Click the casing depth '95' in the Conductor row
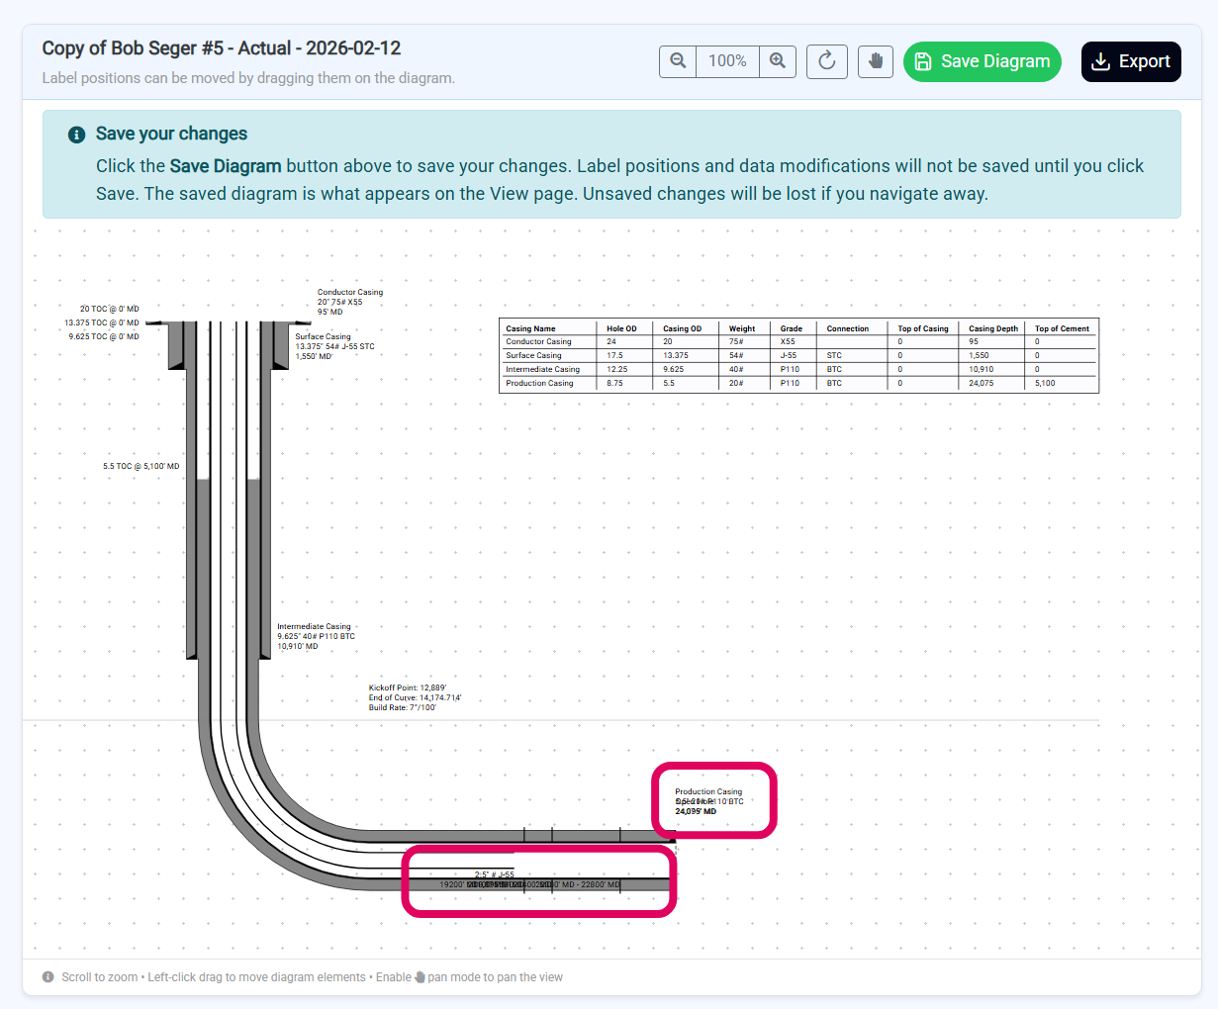 click(974, 341)
